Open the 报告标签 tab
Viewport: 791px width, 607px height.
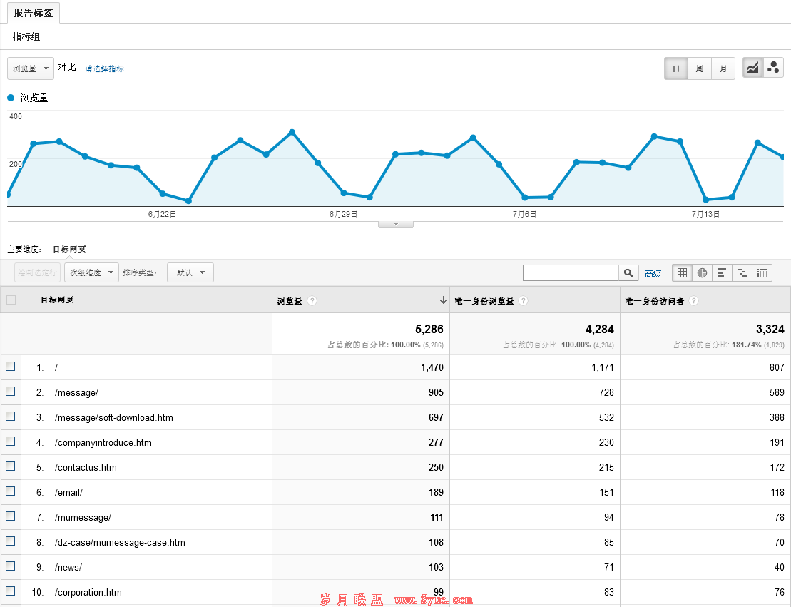click(x=34, y=13)
